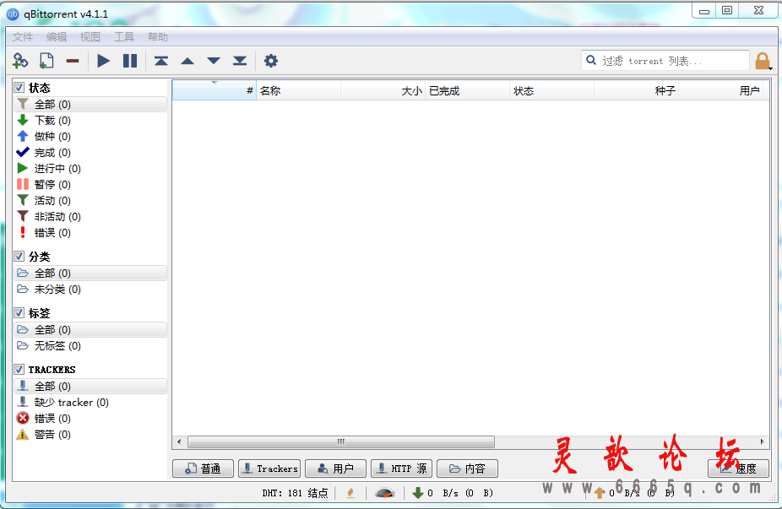Switch to the Trackers tab
This screenshot has height=509, width=782.
pos(269,468)
